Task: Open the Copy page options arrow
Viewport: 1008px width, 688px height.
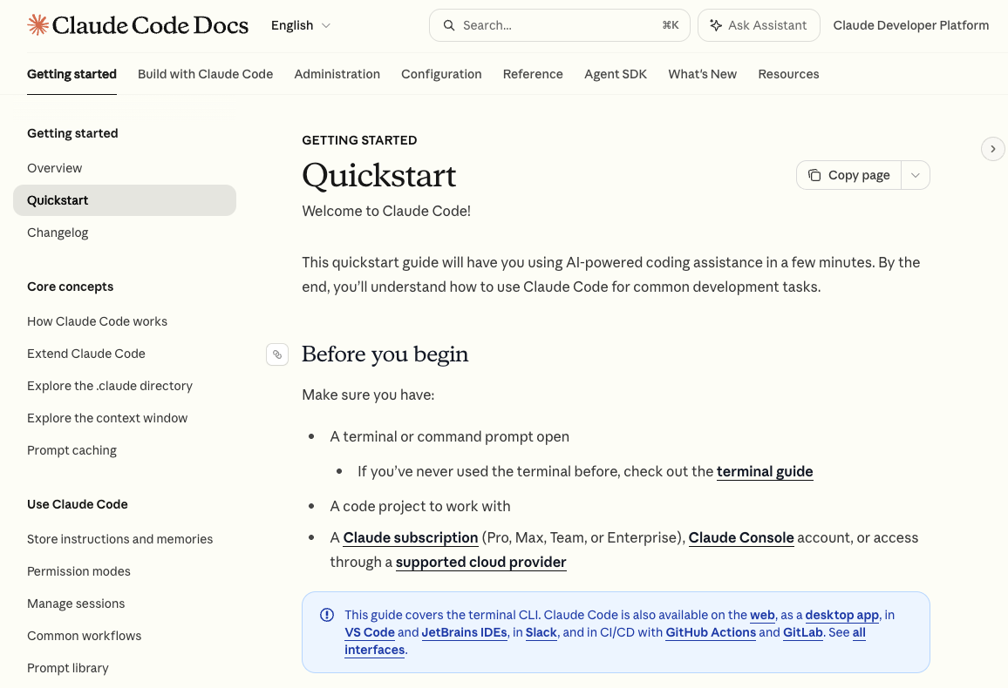Action: click(916, 175)
